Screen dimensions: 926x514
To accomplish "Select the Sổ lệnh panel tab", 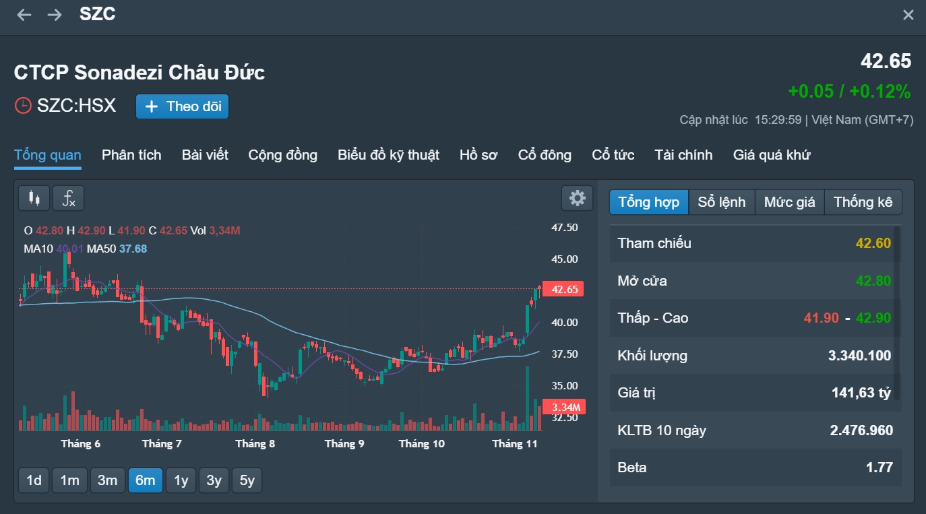I will coord(722,202).
